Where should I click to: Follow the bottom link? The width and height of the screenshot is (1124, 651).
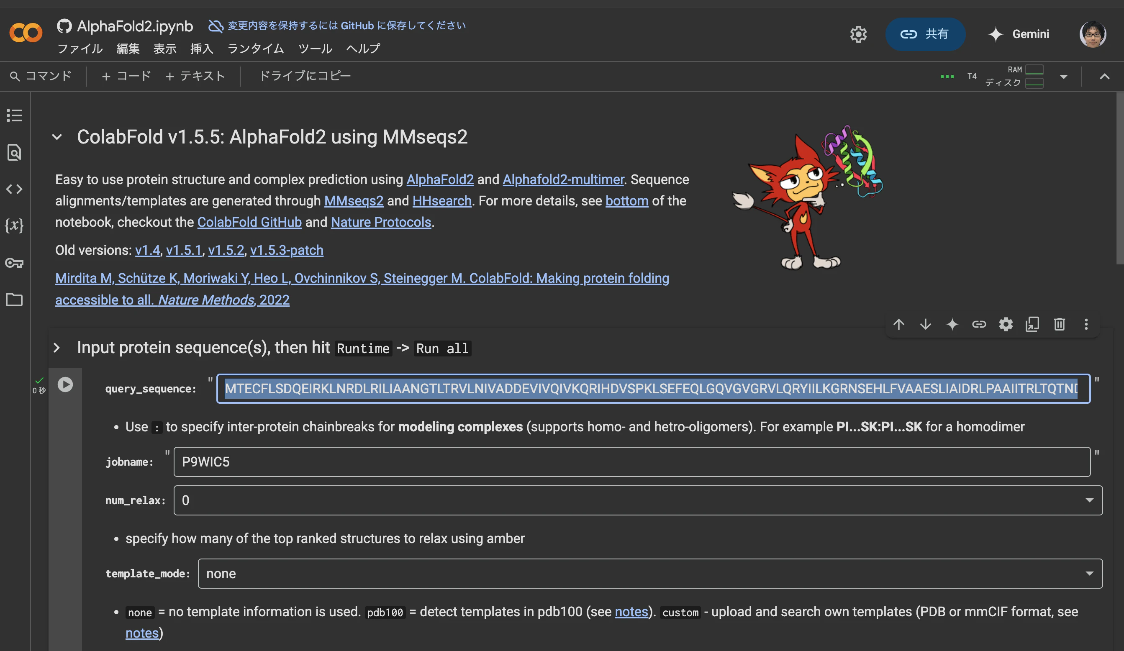click(x=627, y=201)
